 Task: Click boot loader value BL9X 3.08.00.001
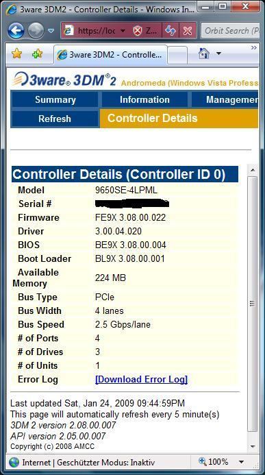click(130, 258)
